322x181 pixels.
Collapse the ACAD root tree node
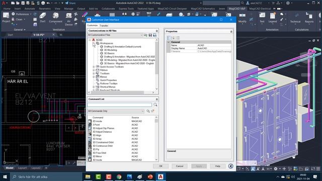90,40
